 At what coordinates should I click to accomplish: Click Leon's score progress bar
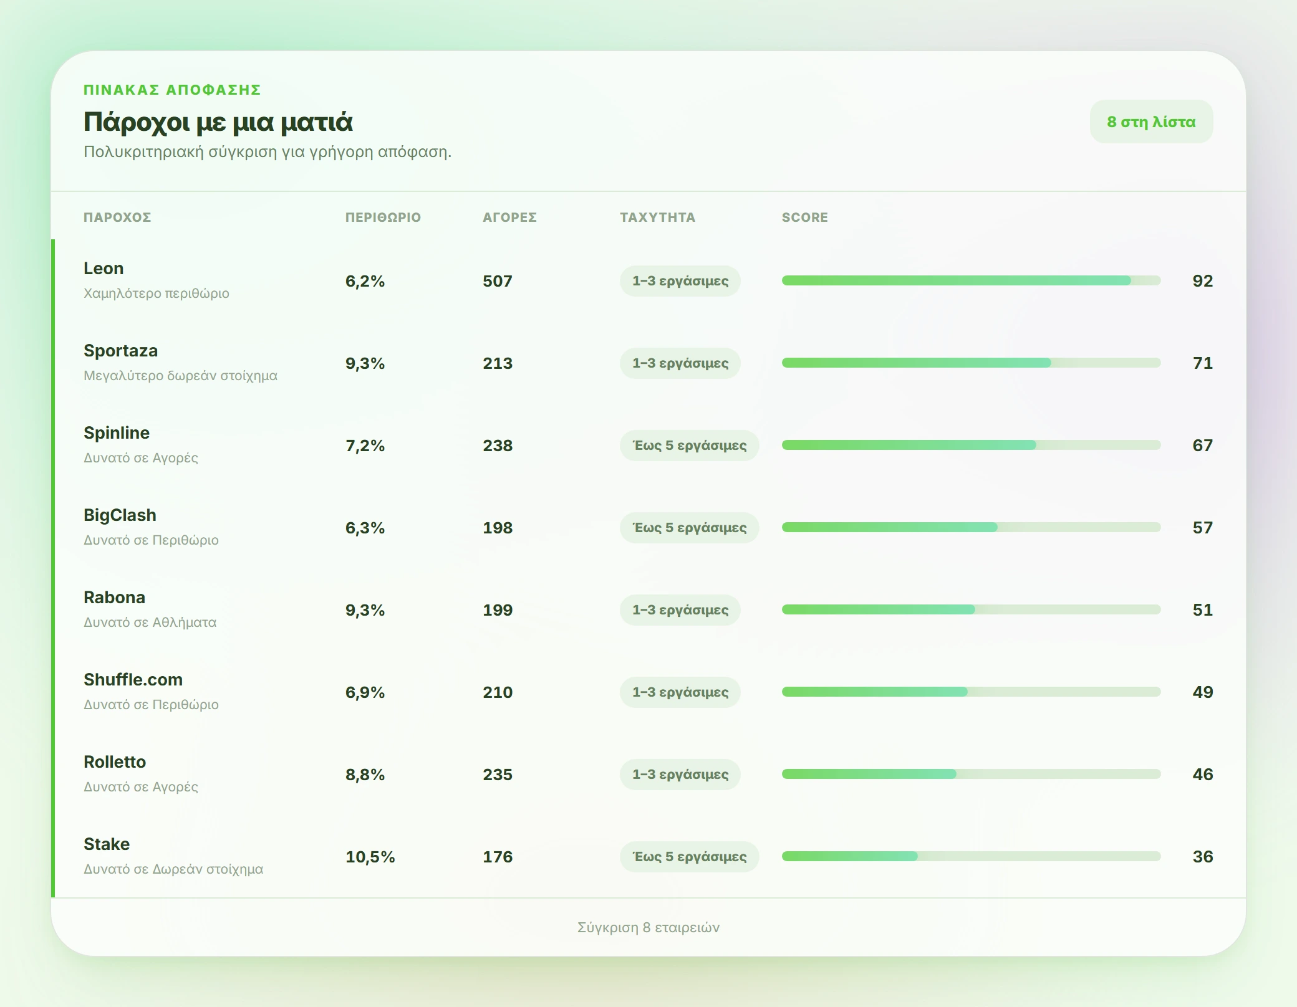click(972, 281)
